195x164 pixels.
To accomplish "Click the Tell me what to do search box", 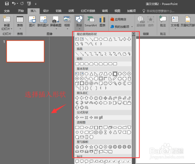I will (x=159, y=11).
